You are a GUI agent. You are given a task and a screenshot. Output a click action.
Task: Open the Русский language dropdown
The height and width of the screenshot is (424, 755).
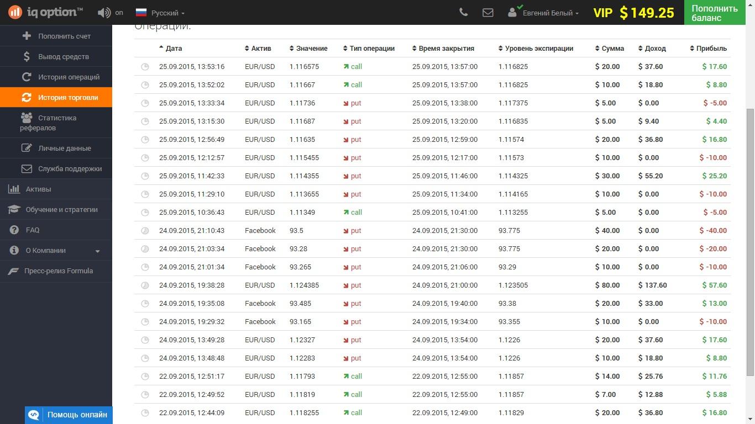pos(160,12)
